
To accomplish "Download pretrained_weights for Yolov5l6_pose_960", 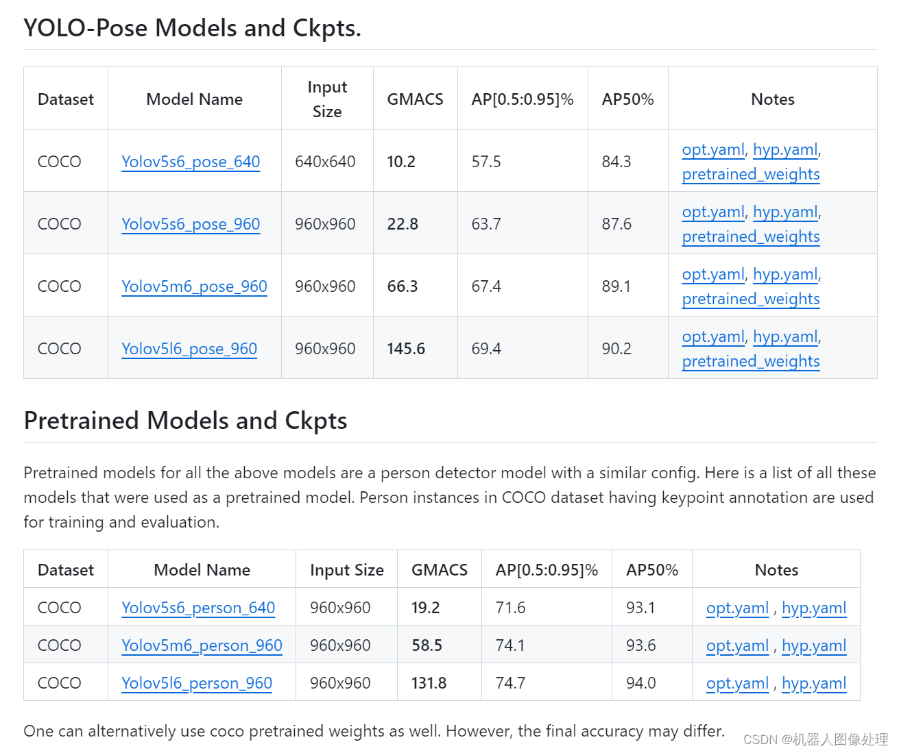I will coord(751,361).
